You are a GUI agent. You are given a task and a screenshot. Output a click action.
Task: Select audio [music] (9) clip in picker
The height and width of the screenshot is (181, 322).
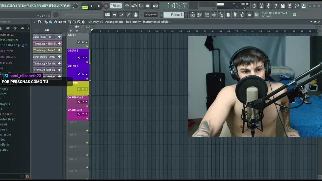47,37
